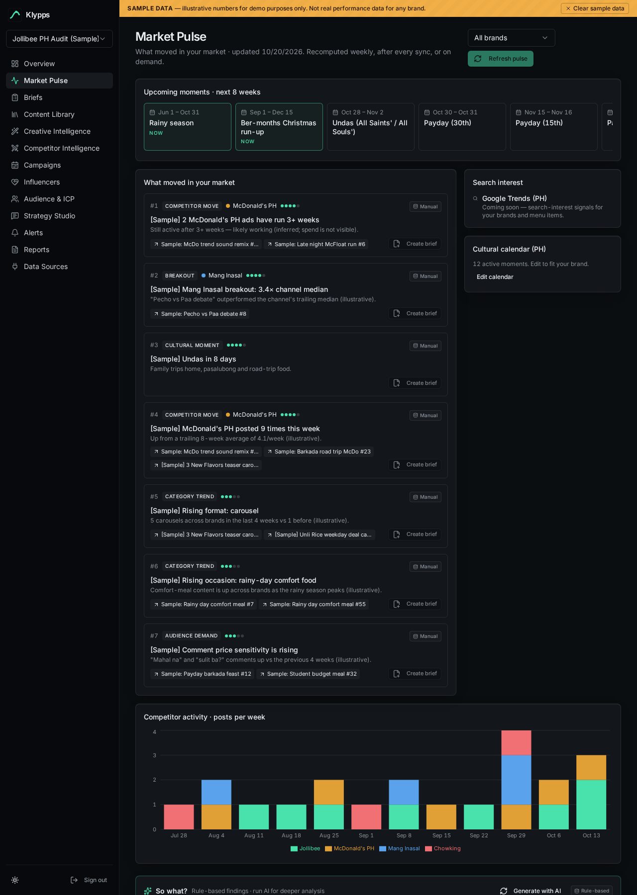
Task: Open Overview from the sidebar
Action: coord(59,64)
